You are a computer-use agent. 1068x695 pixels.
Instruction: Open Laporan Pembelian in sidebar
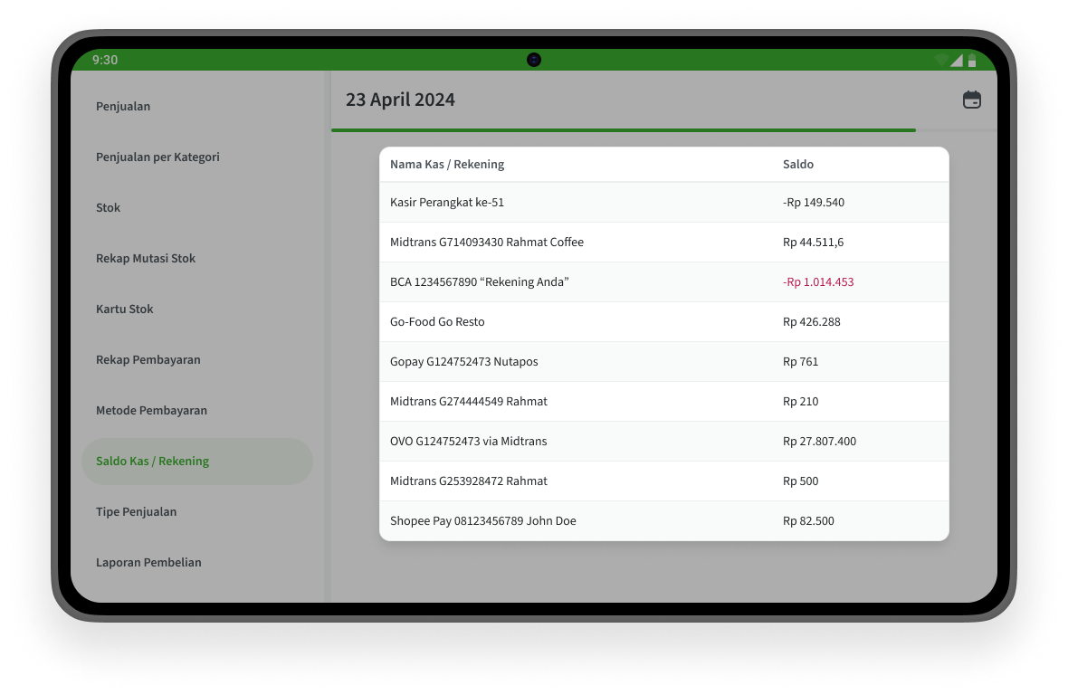(148, 562)
